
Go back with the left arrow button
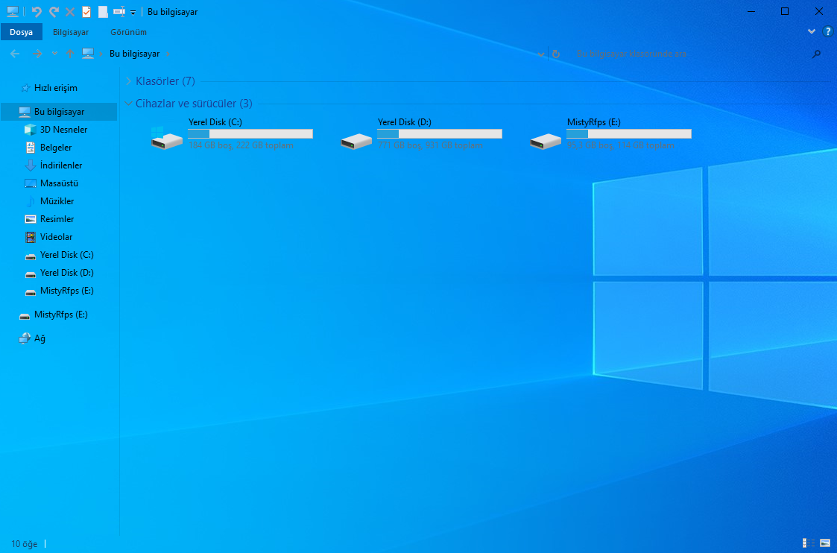[15, 54]
